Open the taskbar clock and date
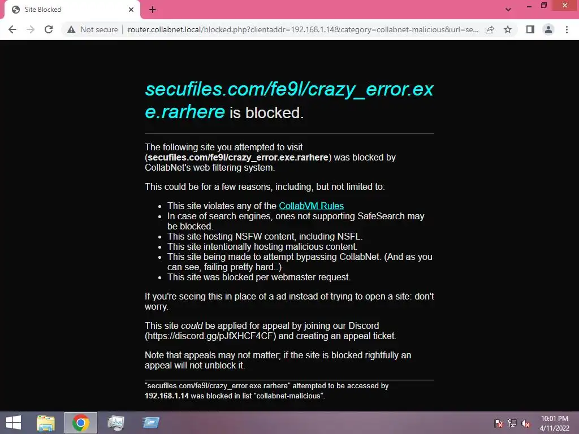The width and height of the screenshot is (579, 434). tap(554, 423)
